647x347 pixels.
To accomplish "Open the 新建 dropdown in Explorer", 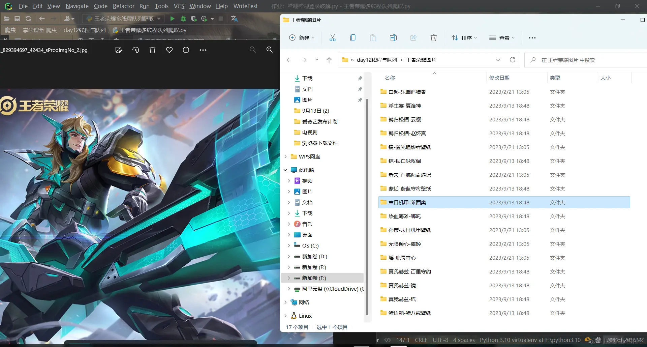I will click(x=302, y=38).
